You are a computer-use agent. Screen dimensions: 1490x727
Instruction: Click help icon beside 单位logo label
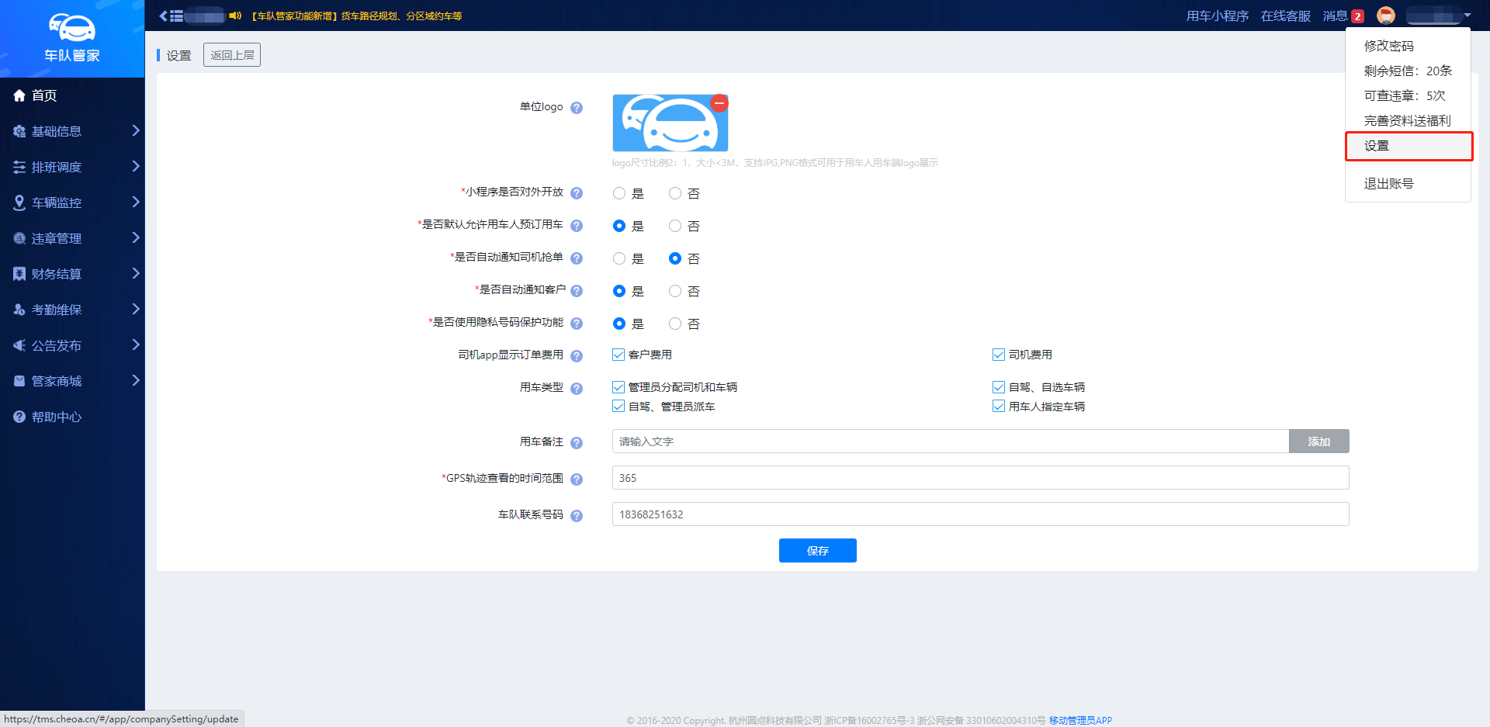[x=577, y=108]
